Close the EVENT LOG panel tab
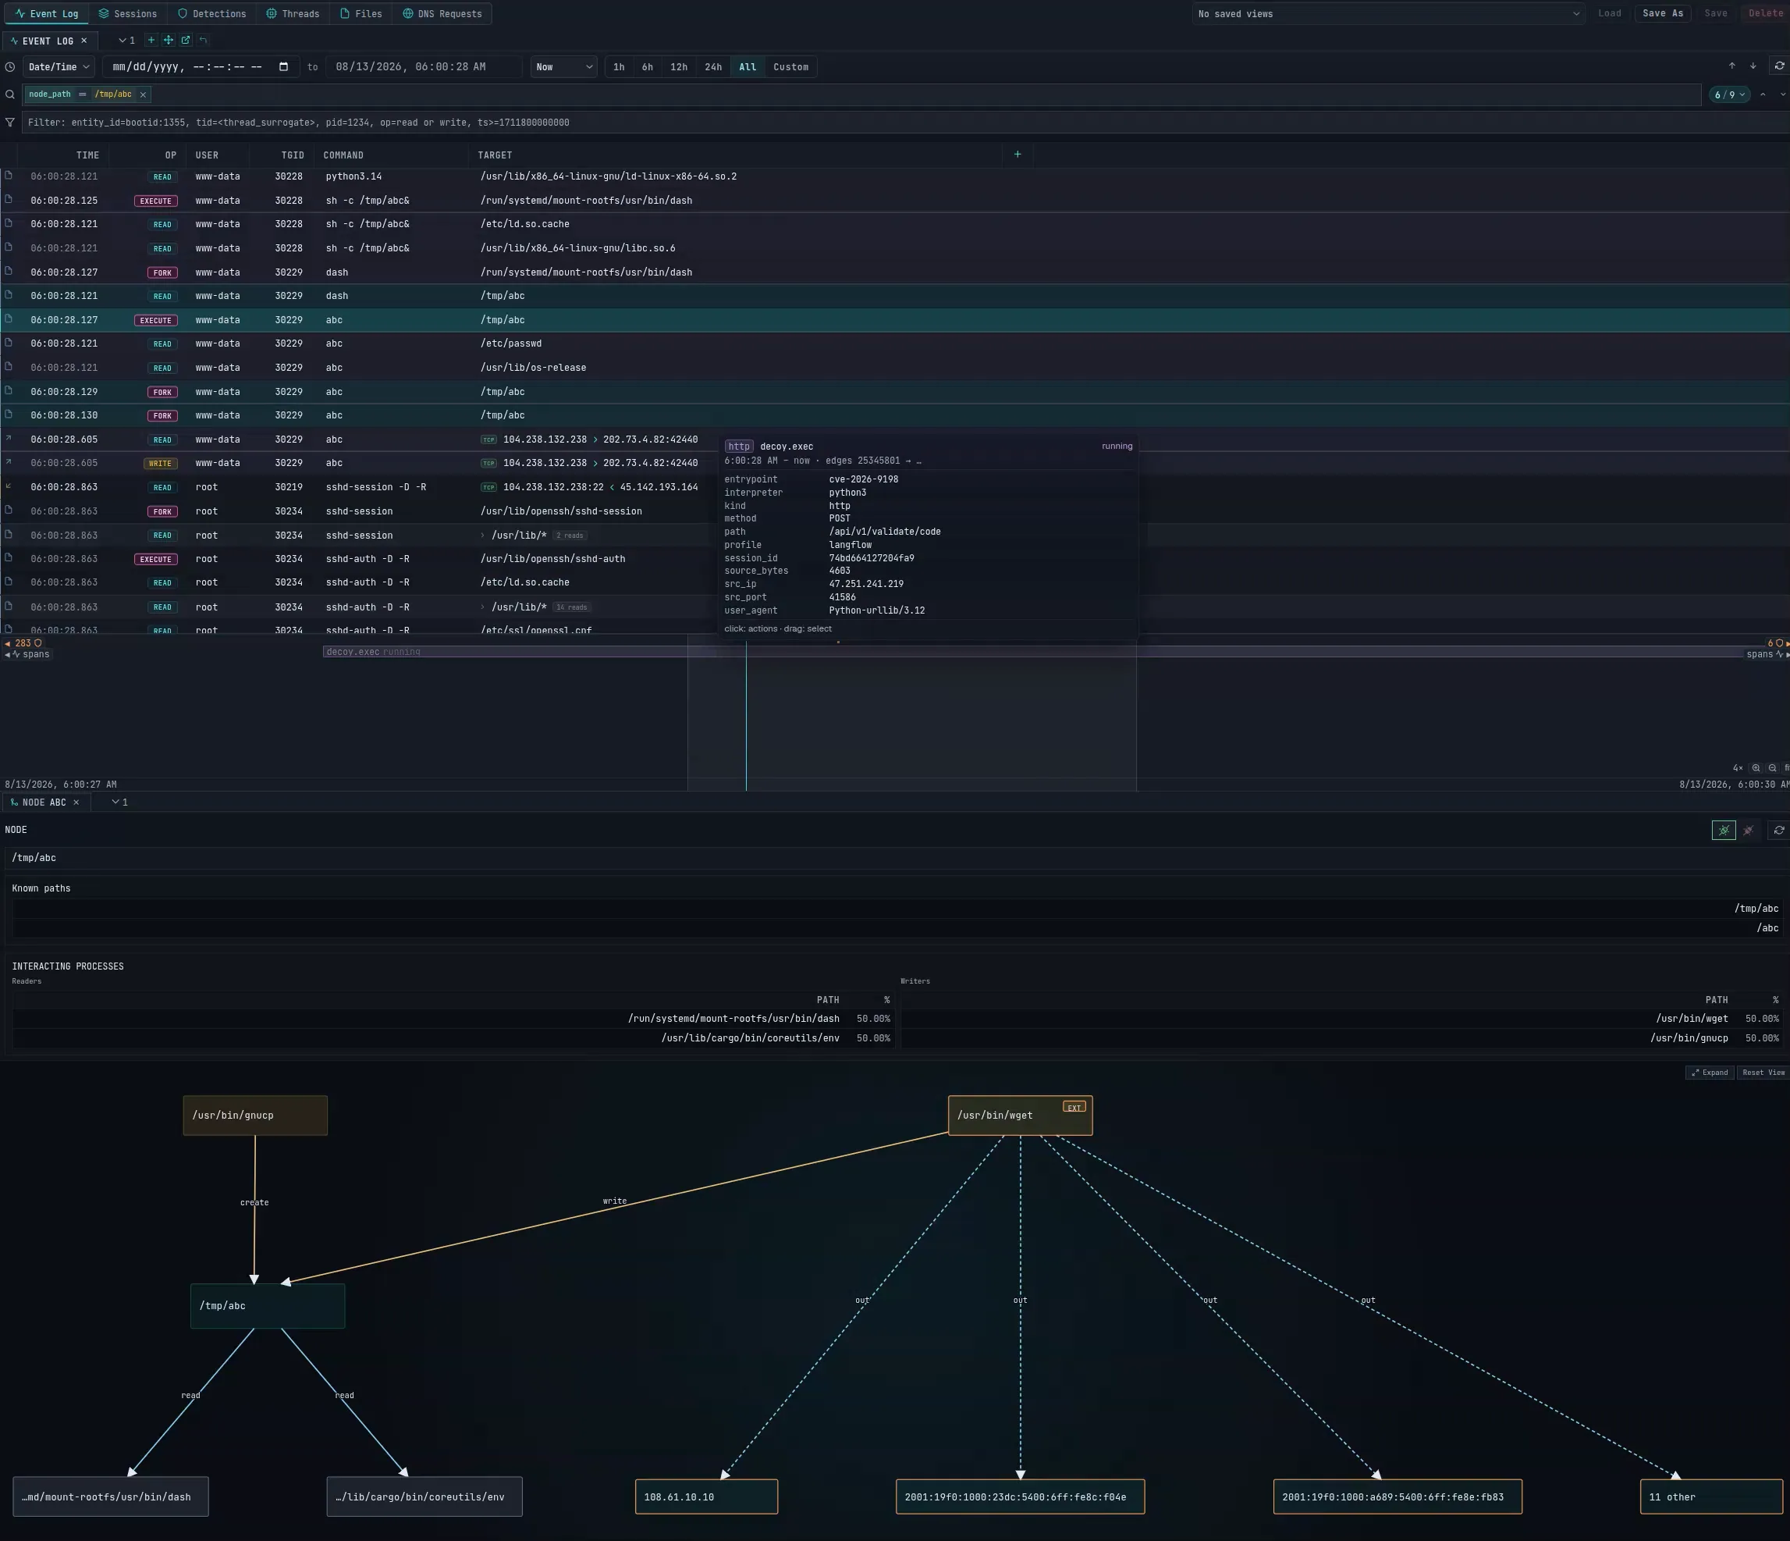1790x1541 pixels. click(83, 41)
